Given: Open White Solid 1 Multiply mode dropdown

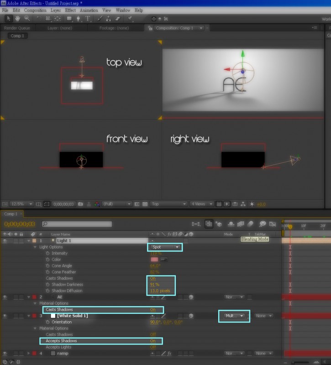Looking at the screenshot, I should 234,316.
